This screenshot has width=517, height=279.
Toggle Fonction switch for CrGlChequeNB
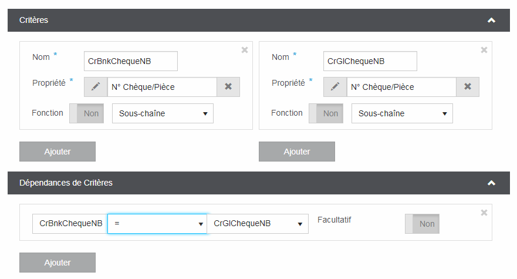click(x=326, y=113)
